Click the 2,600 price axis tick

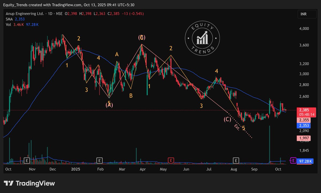pyautogui.click(x=305, y=96)
